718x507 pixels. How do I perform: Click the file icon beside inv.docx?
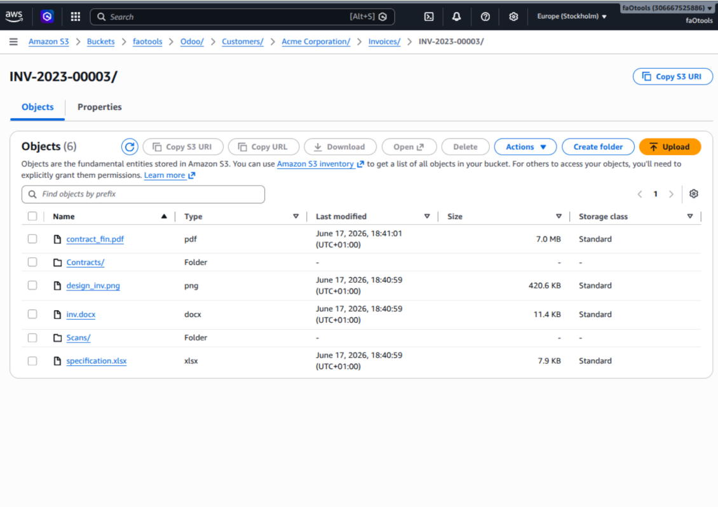(x=57, y=314)
